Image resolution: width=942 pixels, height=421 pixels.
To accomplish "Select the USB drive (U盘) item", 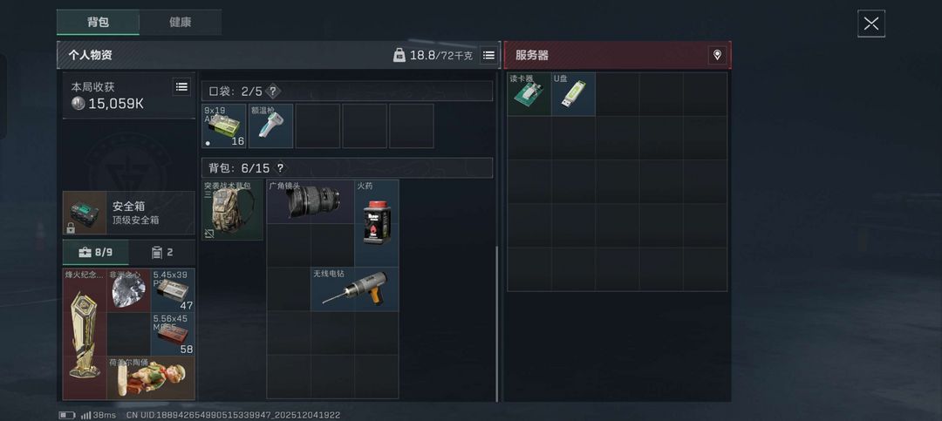I will tap(573, 93).
